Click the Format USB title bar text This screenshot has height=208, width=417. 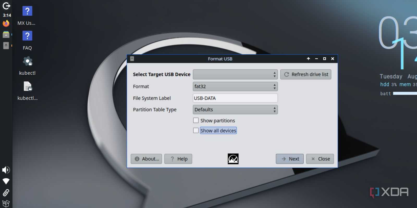220,59
